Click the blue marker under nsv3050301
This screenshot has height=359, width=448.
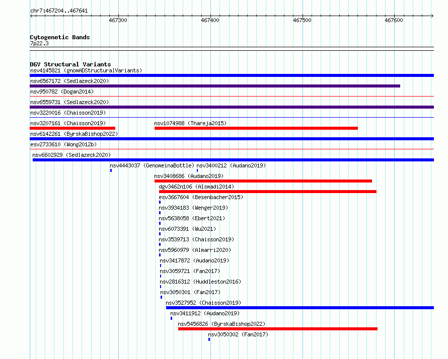(x=162, y=297)
